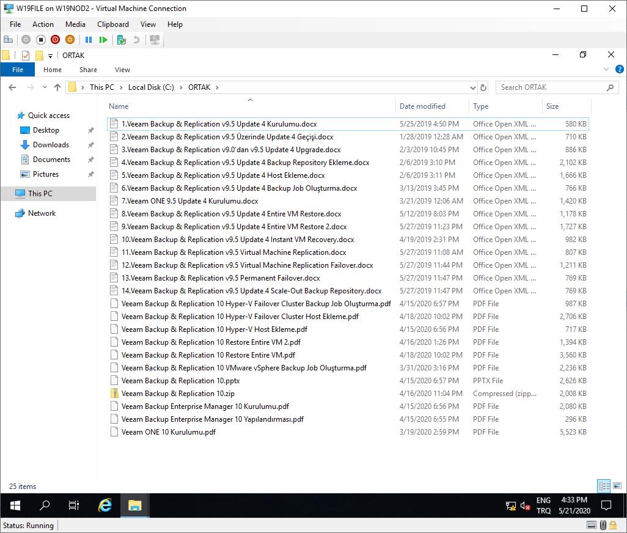The width and height of the screenshot is (627, 533).
Task: Expand the ribbon with chevron
Action: click(606, 69)
